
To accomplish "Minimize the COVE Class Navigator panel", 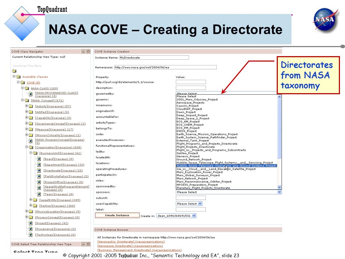I will pyautogui.click(x=83, y=51).
